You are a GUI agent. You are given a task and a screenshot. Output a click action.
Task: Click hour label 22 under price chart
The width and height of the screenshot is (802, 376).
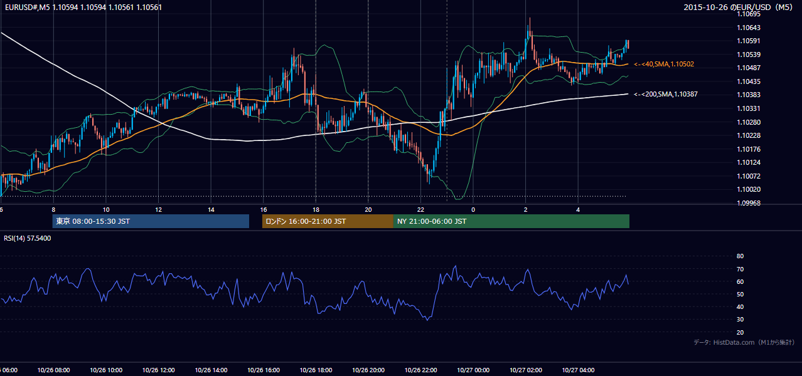point(420,209)
